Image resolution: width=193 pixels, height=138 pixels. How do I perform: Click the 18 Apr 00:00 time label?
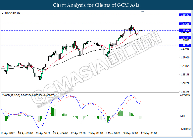click(x=25, y=133)
